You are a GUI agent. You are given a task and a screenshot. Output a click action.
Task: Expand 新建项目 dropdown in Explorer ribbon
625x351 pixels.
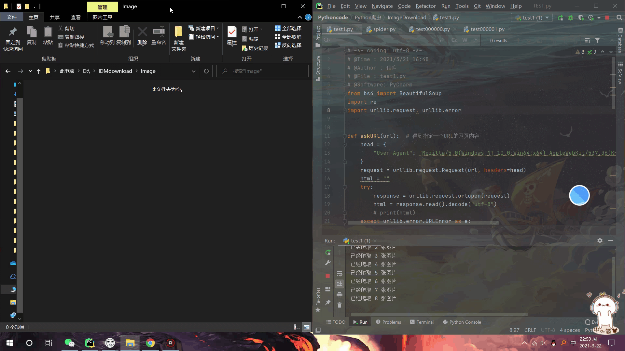tap(218, 29)
